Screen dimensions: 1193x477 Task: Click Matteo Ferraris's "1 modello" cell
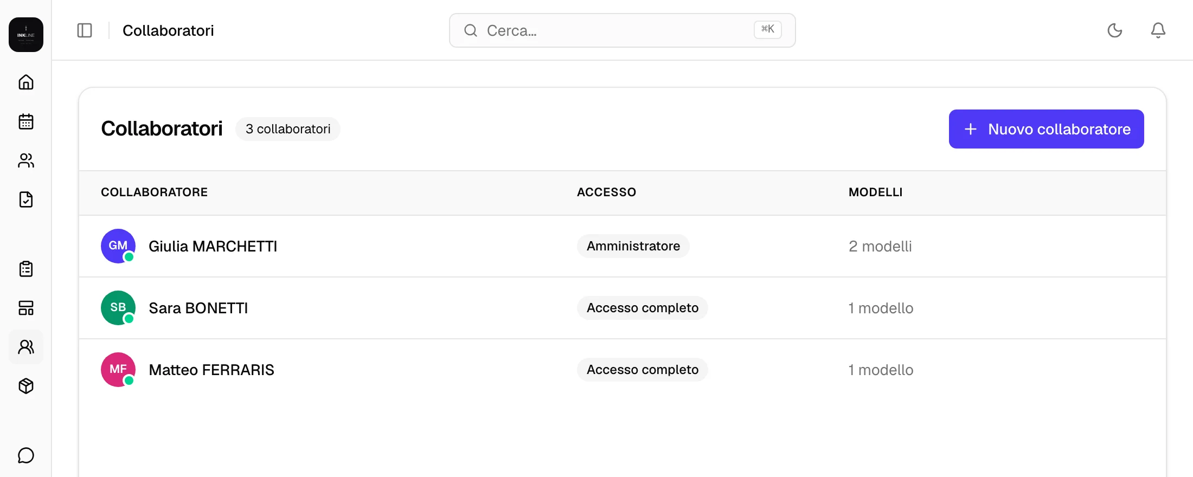coord(881,370)
